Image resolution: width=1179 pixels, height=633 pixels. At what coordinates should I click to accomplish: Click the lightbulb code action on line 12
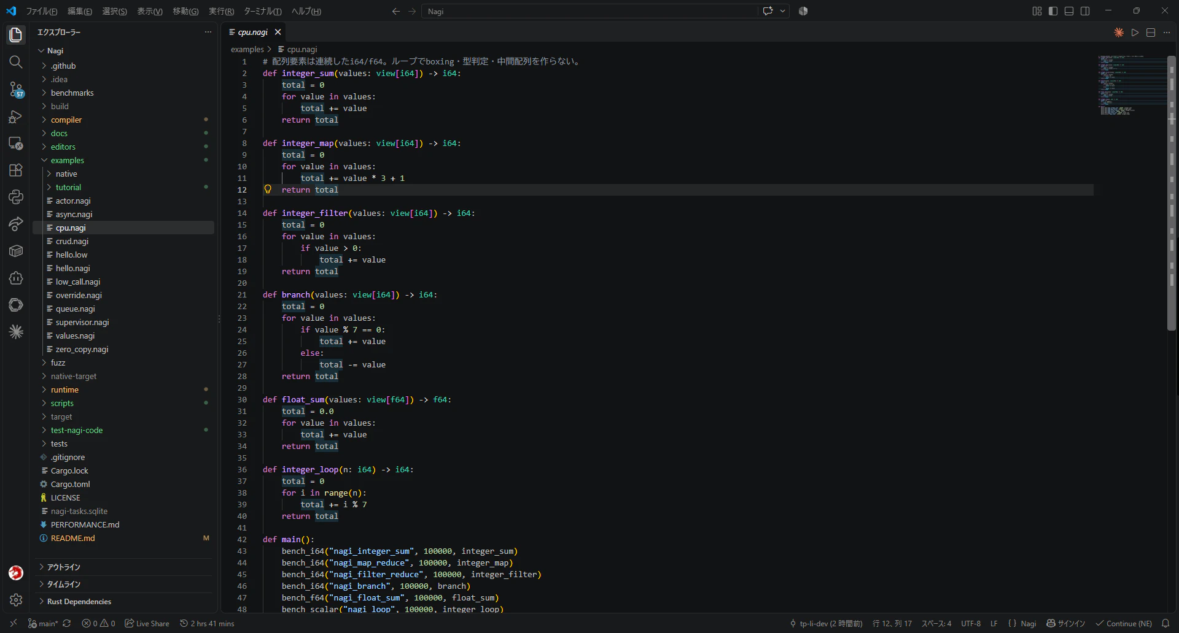(x=268, y=190)
